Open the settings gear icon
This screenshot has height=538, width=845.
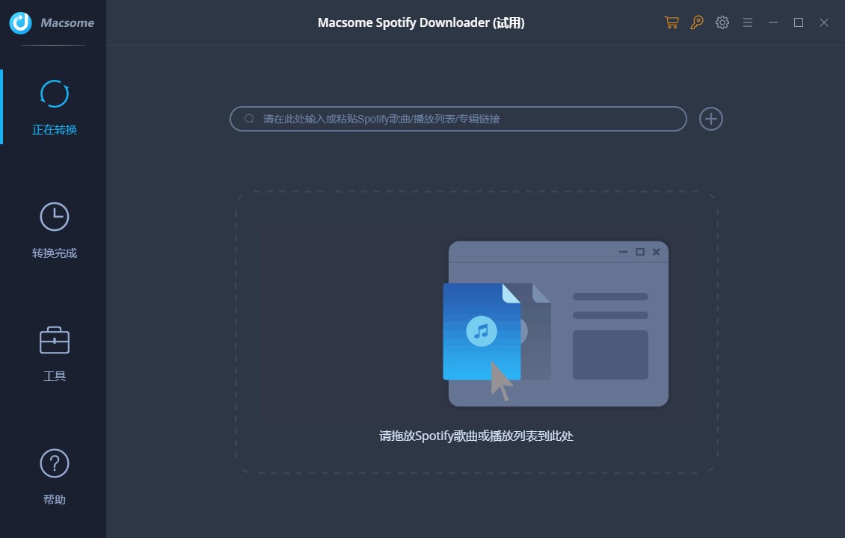click(722, 22)
